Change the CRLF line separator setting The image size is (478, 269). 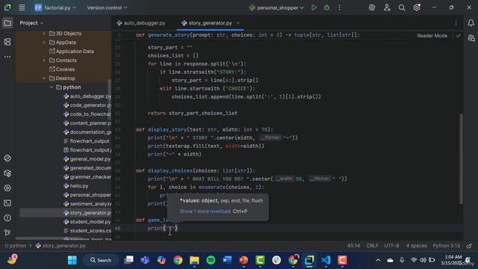[372, 246]
